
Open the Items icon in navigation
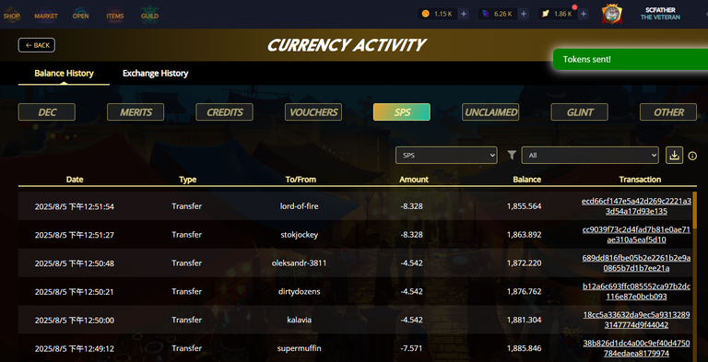coord(115,16)
